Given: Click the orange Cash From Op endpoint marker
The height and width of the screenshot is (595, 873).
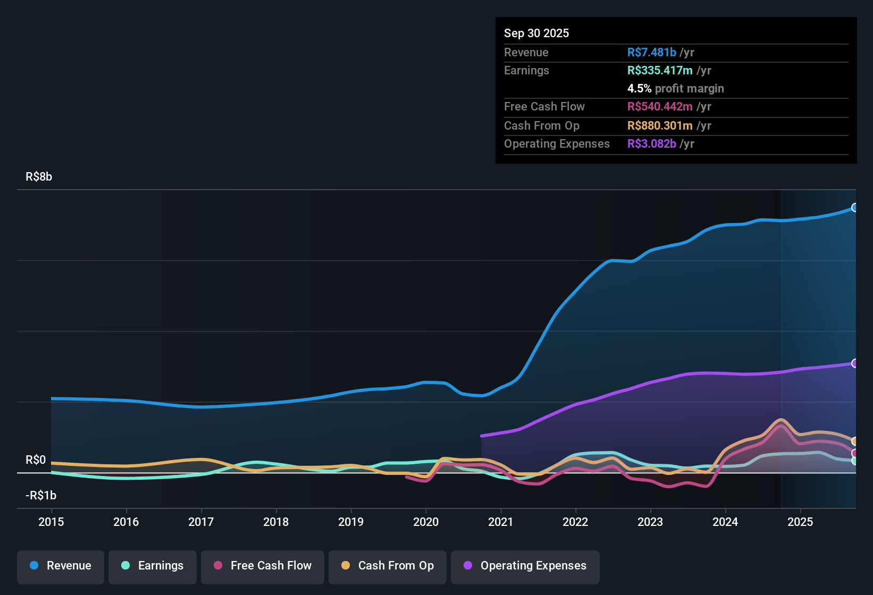Looking at the screenshot, I should click(855, 441).
